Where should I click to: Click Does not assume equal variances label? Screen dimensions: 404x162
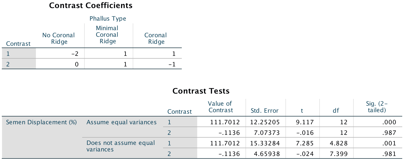tap(121, 146)
